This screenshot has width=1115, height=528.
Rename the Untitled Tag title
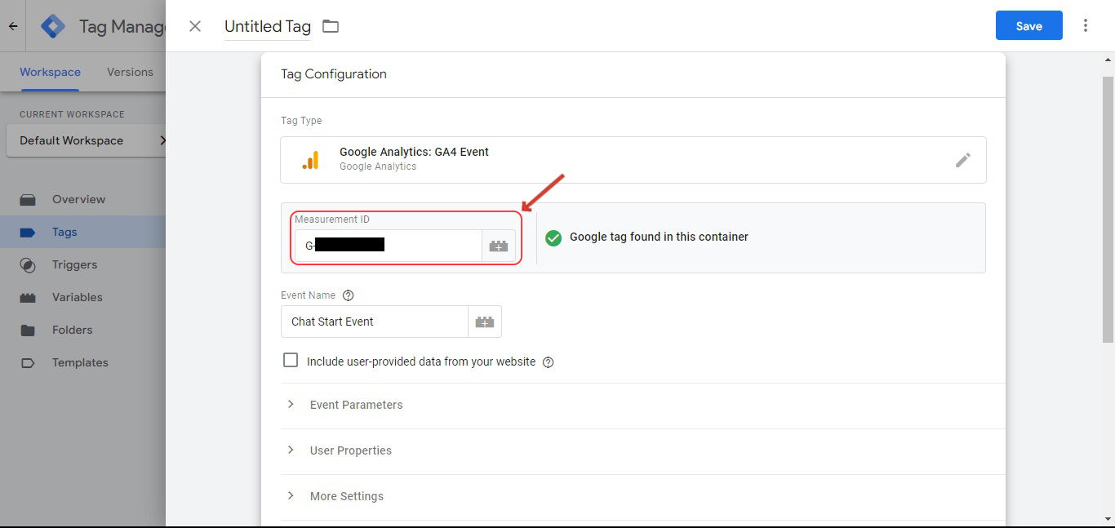click(x=268, y=26)
